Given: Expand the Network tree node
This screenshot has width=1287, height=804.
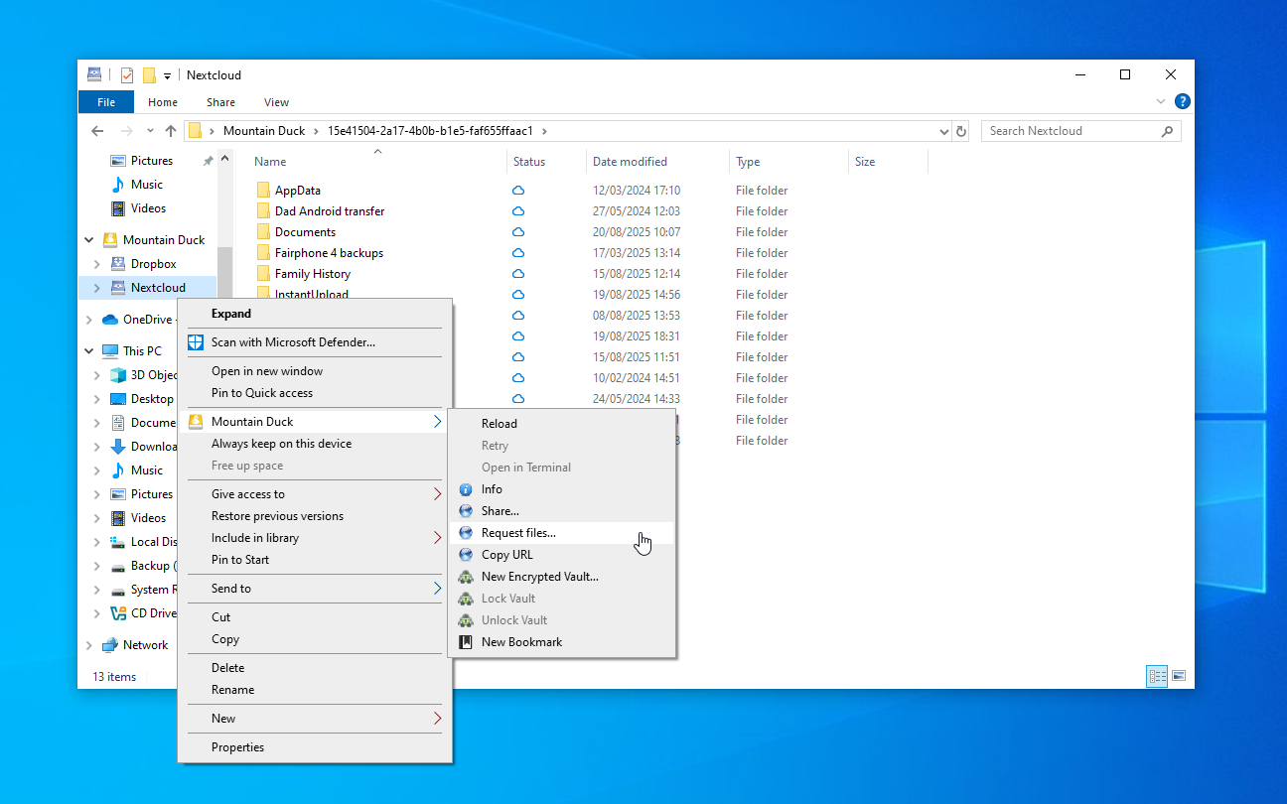Looking at the screenshot, I should 88,645.
